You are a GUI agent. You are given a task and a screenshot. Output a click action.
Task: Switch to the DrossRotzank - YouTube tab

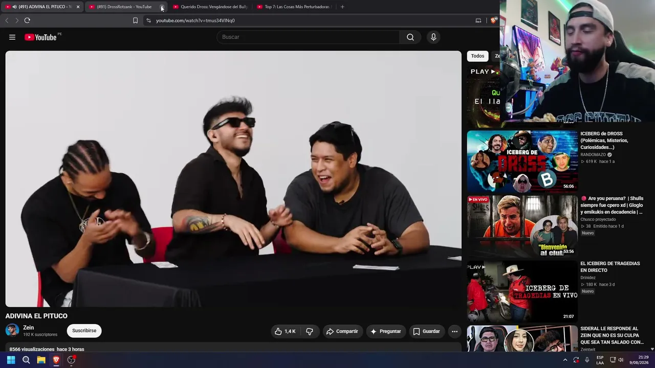point(123,7)
